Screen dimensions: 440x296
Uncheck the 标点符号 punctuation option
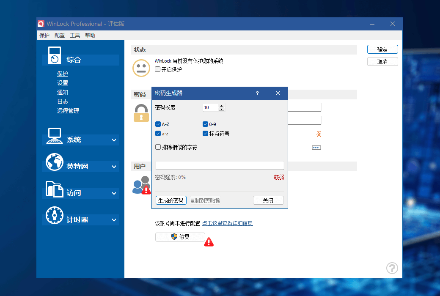pyautogui.click(x=206, y=134)
